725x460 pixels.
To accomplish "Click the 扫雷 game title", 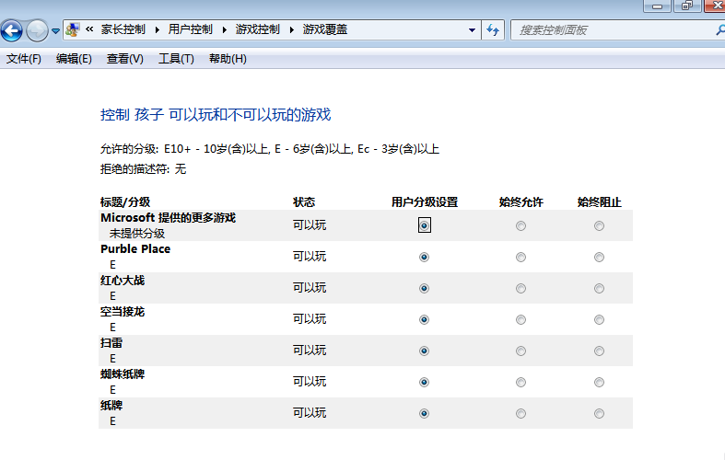I will click(111, 342).
